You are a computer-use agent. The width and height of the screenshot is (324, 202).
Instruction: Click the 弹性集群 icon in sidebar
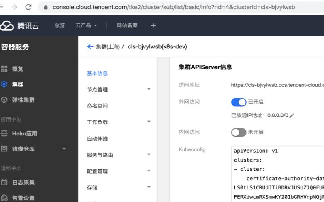click(4, 100)
